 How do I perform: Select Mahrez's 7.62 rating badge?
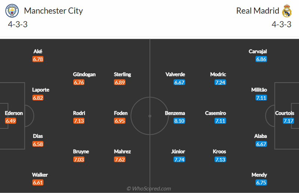coord(120,159)
